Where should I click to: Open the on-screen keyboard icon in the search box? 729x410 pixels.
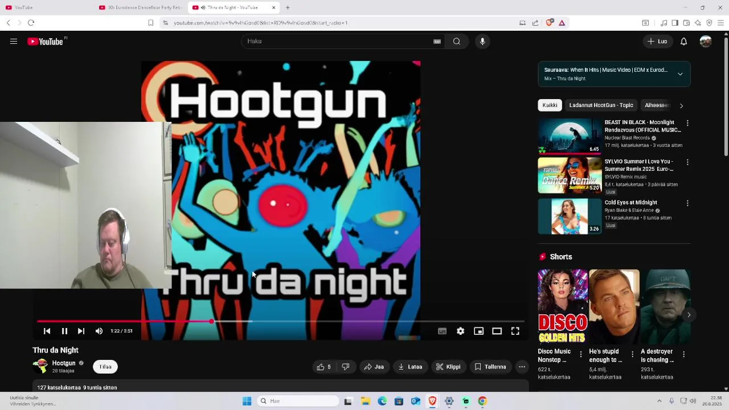tap(437, 41)
